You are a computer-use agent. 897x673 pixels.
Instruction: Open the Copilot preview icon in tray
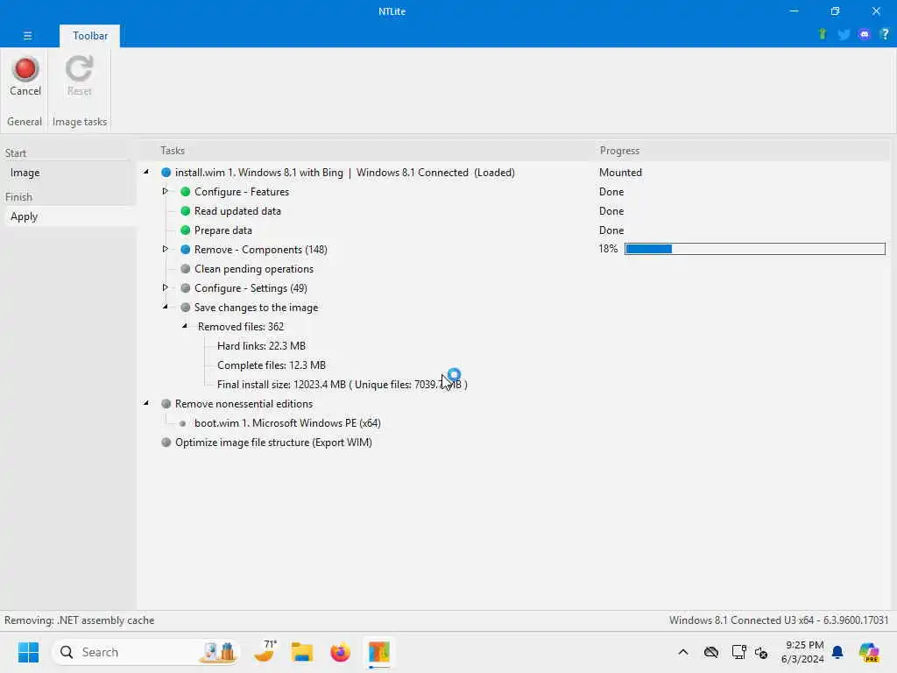[x=869, y=652]
